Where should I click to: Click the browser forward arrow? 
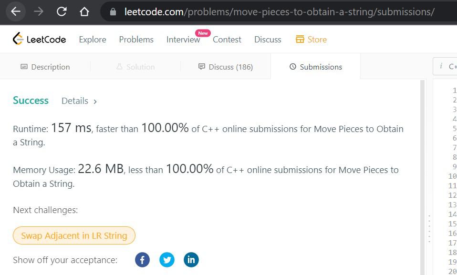[x=39, y=11]
